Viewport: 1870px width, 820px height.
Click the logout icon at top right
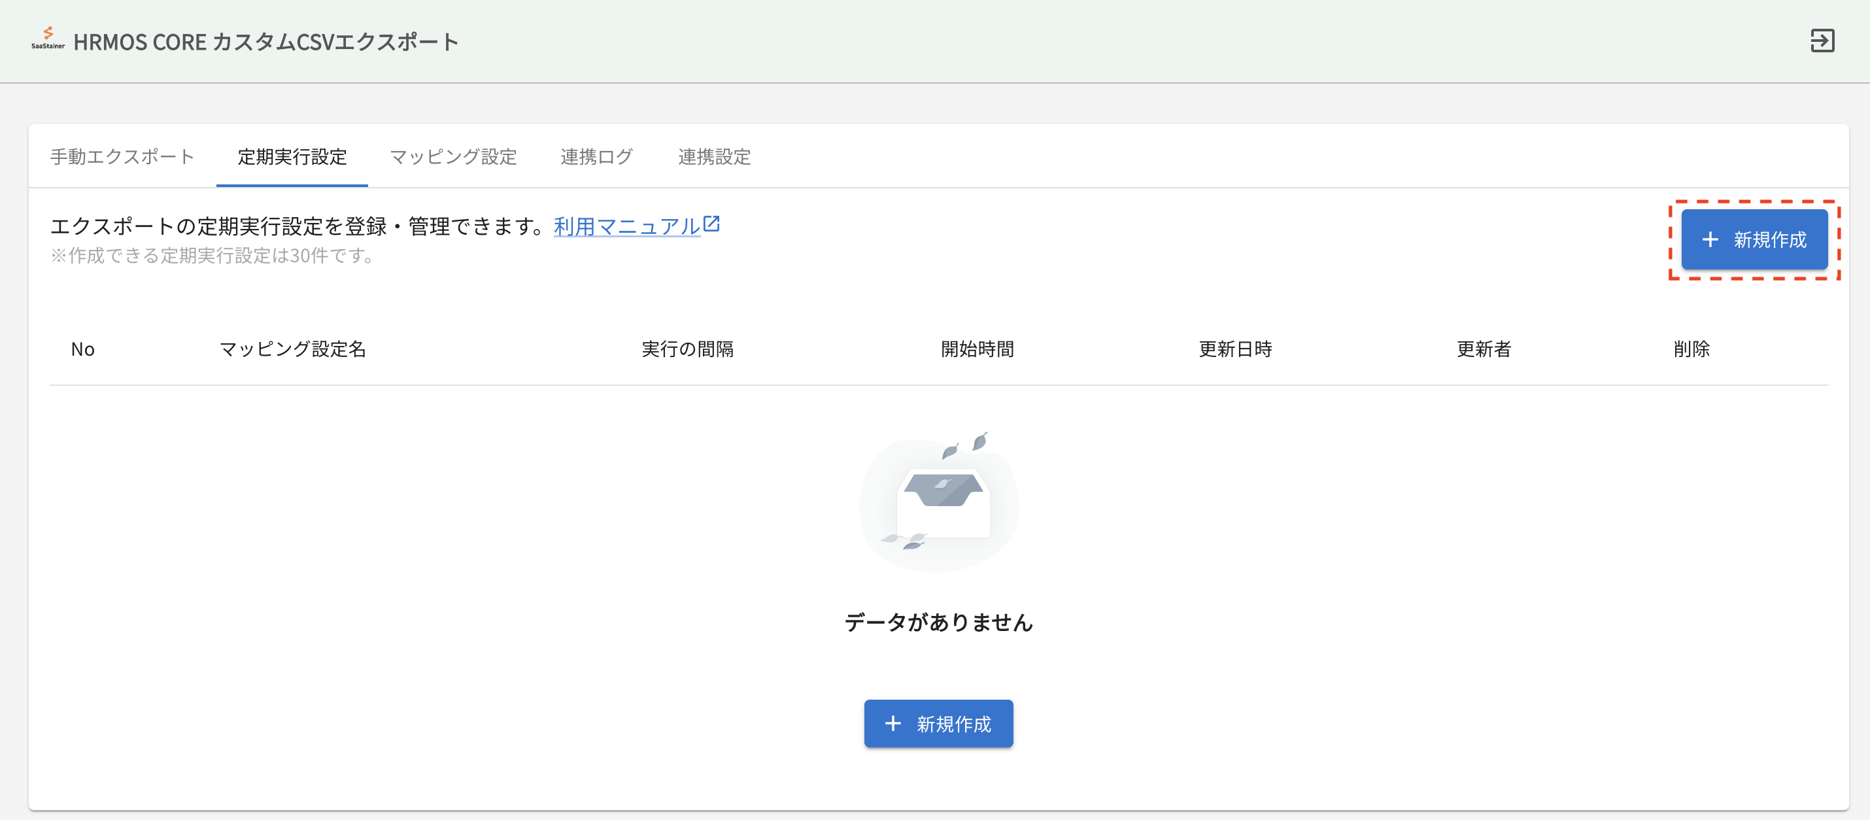click(1823, 41)
